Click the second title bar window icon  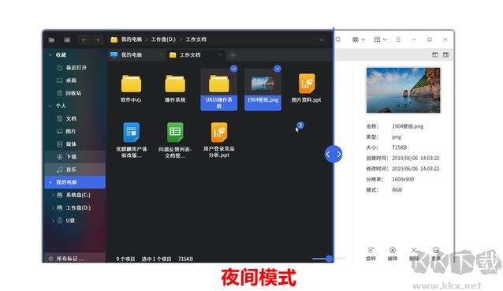[67, 39]
